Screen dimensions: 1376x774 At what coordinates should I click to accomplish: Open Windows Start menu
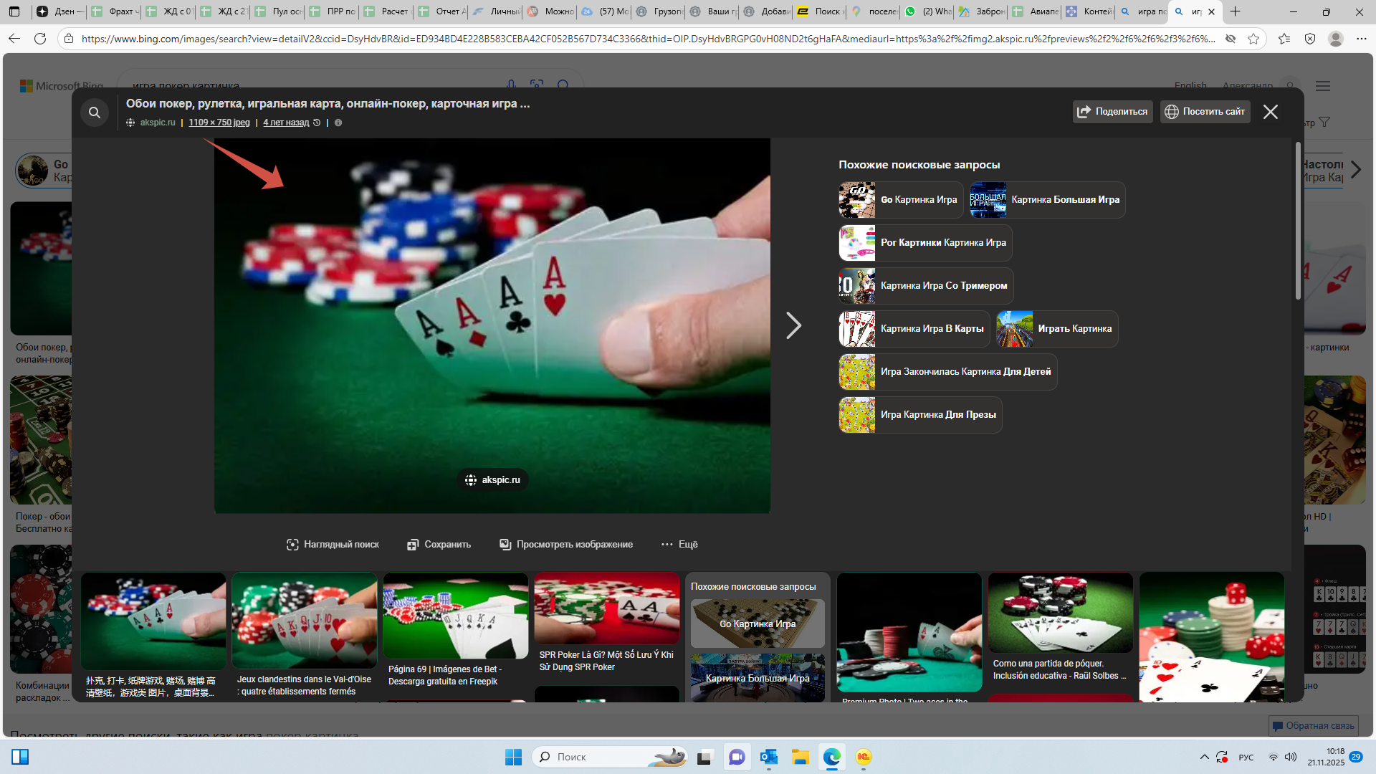513,757
